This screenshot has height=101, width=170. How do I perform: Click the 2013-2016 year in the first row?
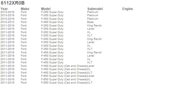click(x=7, y=12)
